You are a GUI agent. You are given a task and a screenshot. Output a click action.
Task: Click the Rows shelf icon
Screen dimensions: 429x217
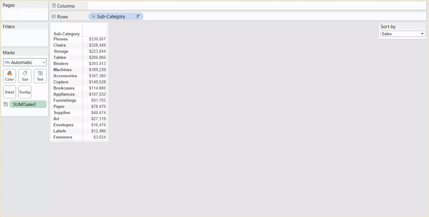click(x=54, y=16)
